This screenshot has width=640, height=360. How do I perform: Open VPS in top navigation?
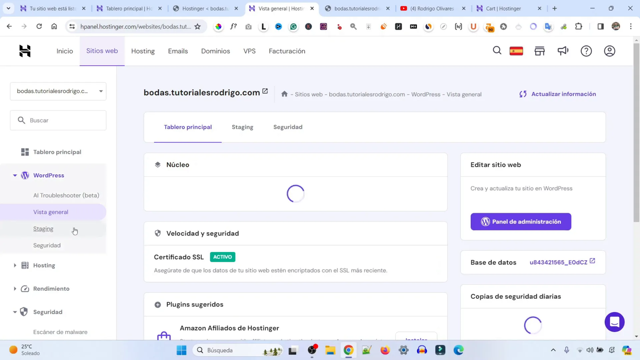pos(250,51)
